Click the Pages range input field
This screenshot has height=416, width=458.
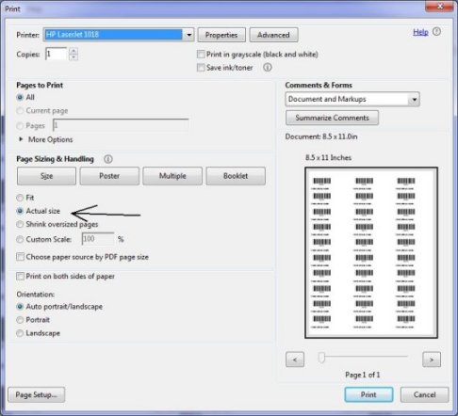click(x=121, y=125)
